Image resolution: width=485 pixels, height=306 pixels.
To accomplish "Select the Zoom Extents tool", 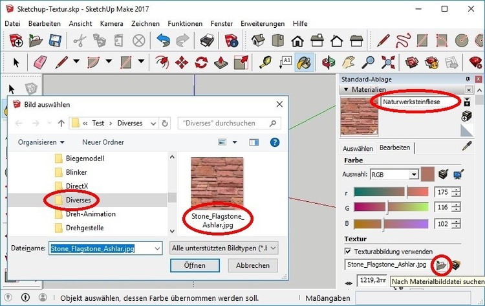I will (x=388, y=63).
